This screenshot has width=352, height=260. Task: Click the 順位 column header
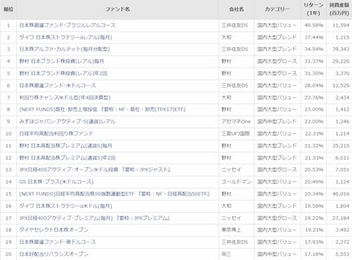pos(8,9)
